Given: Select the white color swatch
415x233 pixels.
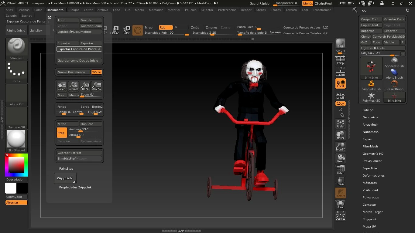Looking at the screenshot, I should (x=11, y=188).
